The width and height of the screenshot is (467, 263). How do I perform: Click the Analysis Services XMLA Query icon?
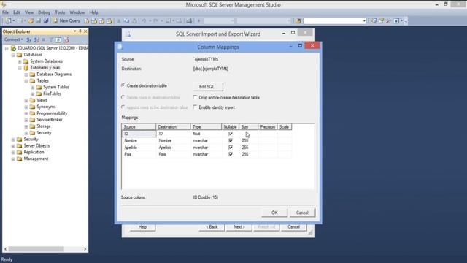[x=109, y=21]
